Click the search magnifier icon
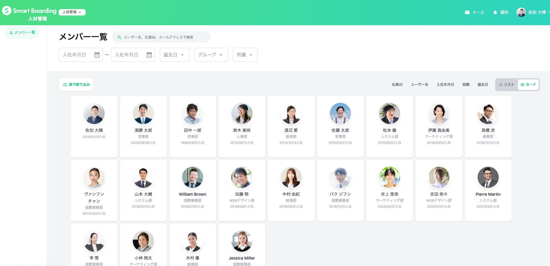The image size is (550, 266). click(x=119, y=37)
